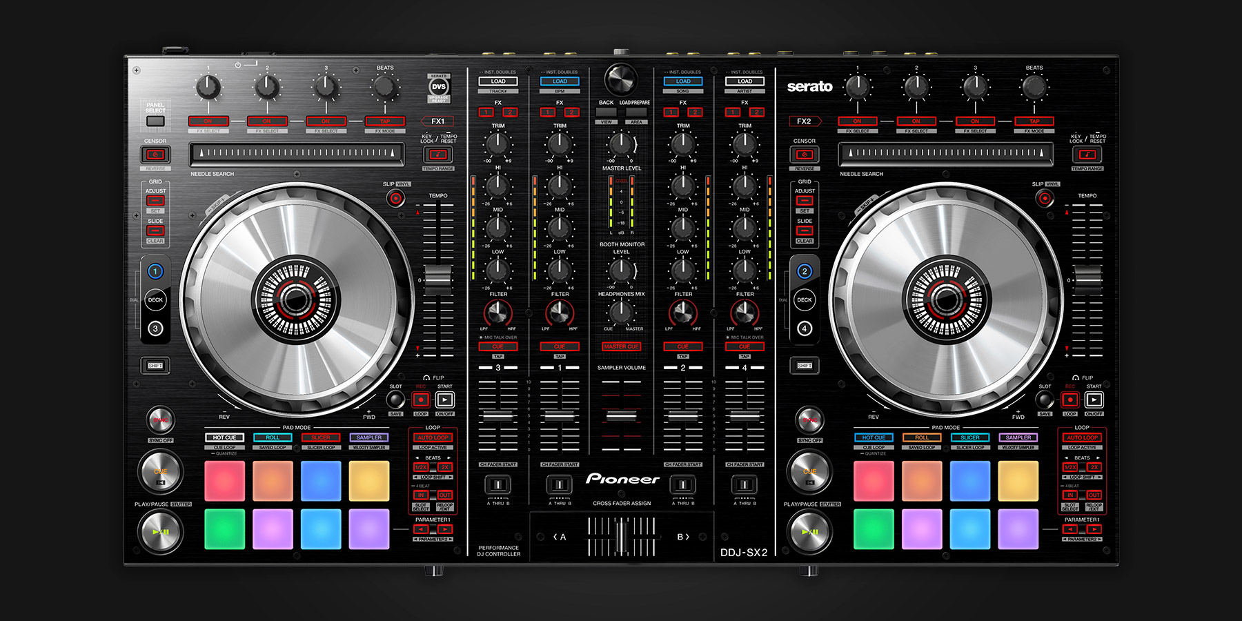Toggle the MASTER CUE button
Screen dimensions: 1242x621
(x=621, y=346)
